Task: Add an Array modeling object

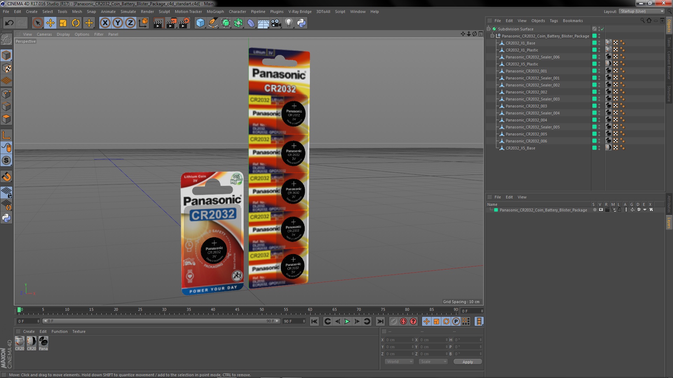Action: 238,23
